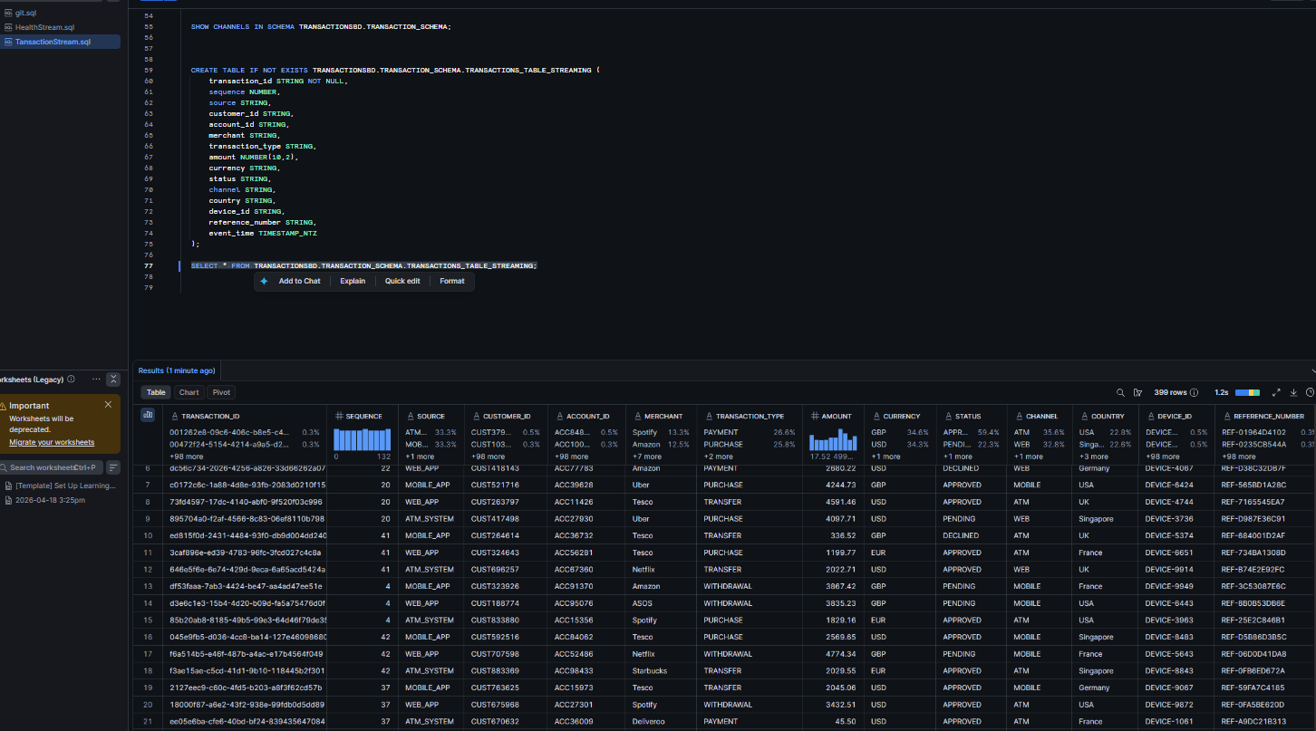Click the sparkle icon beside Add to Chat
This screenshot has width=1316, height=731.
pos(265,282)
